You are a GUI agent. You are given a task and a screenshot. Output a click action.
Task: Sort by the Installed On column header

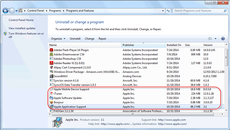coord(174,45)
